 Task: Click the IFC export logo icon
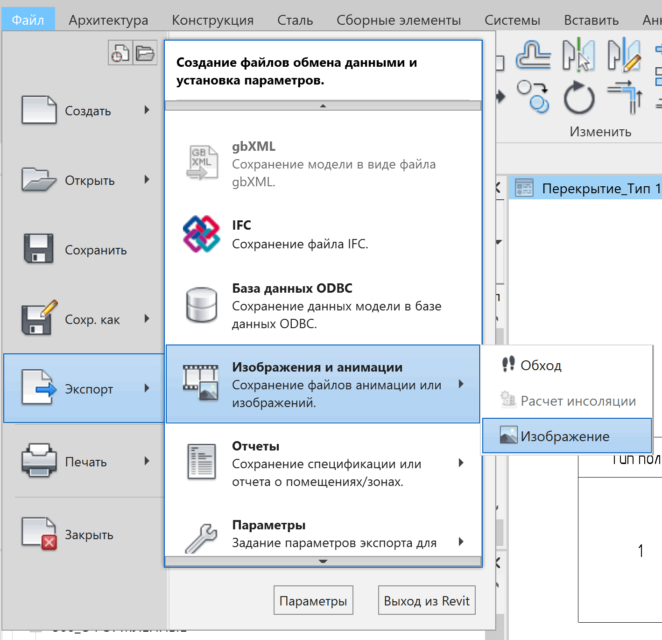(202, 234)
